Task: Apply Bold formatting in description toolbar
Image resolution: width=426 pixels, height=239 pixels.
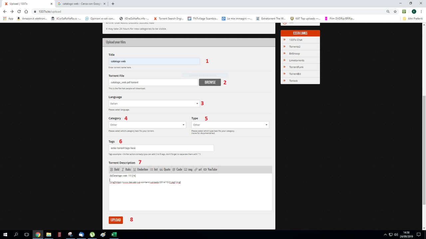Action: [x=114, y=169]
